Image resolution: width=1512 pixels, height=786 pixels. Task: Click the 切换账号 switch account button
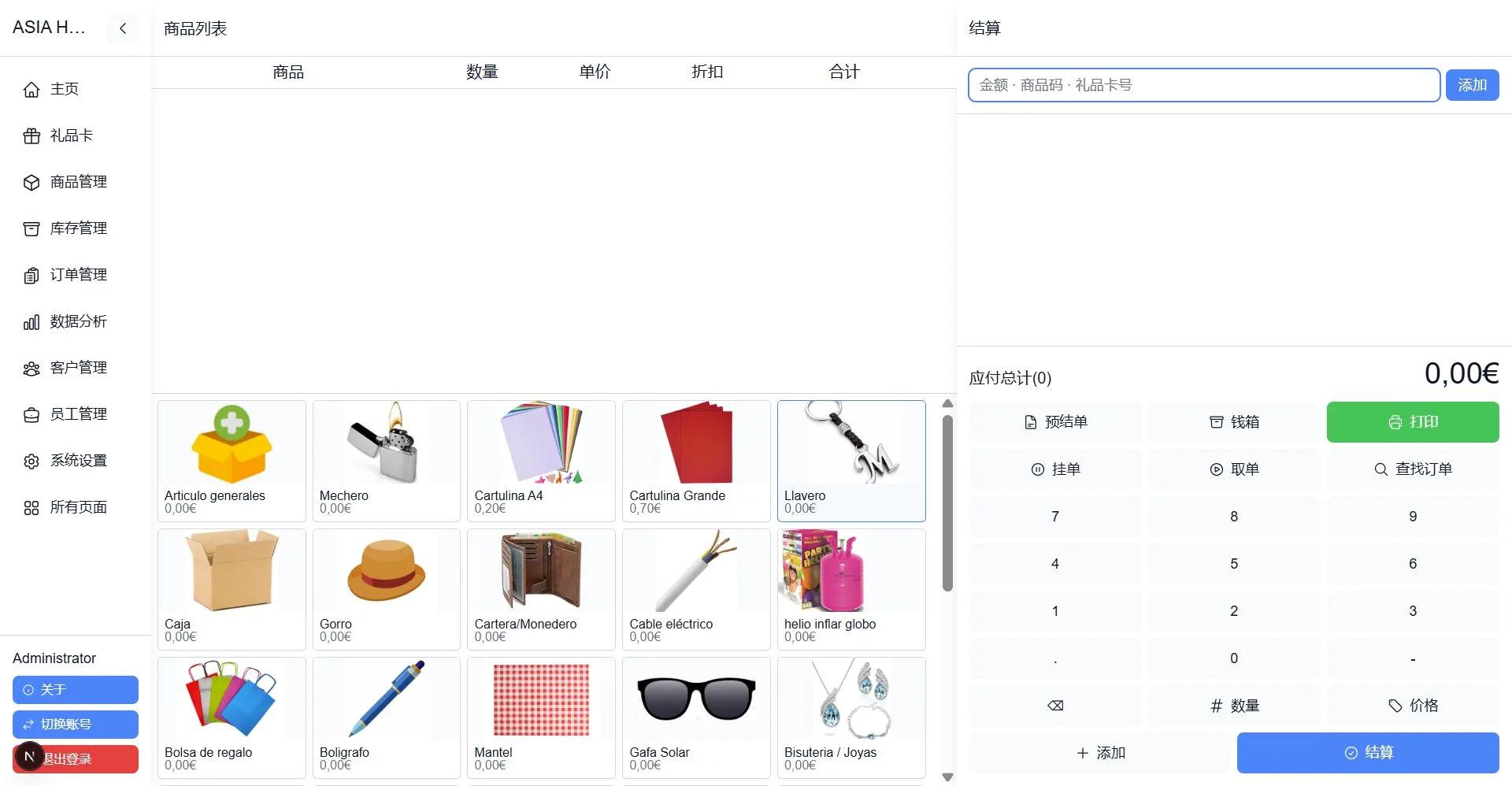click(76, 725)
